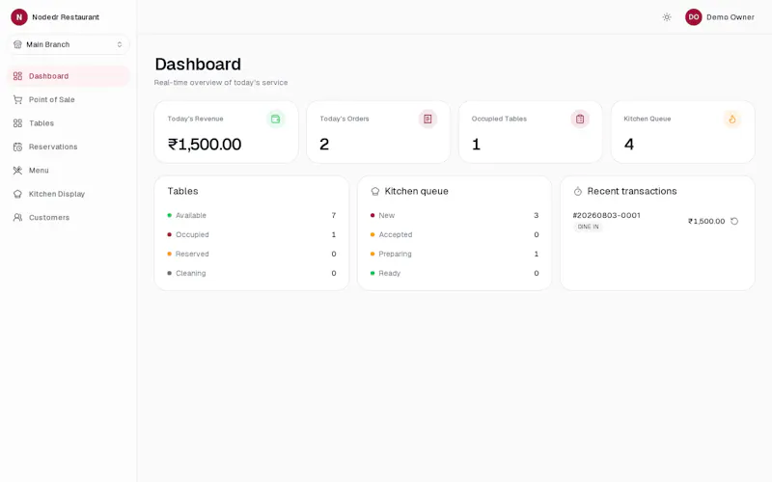772x482 pixels.
Task: Click the Dashboard page heading
Action: [x=198, y=65]
